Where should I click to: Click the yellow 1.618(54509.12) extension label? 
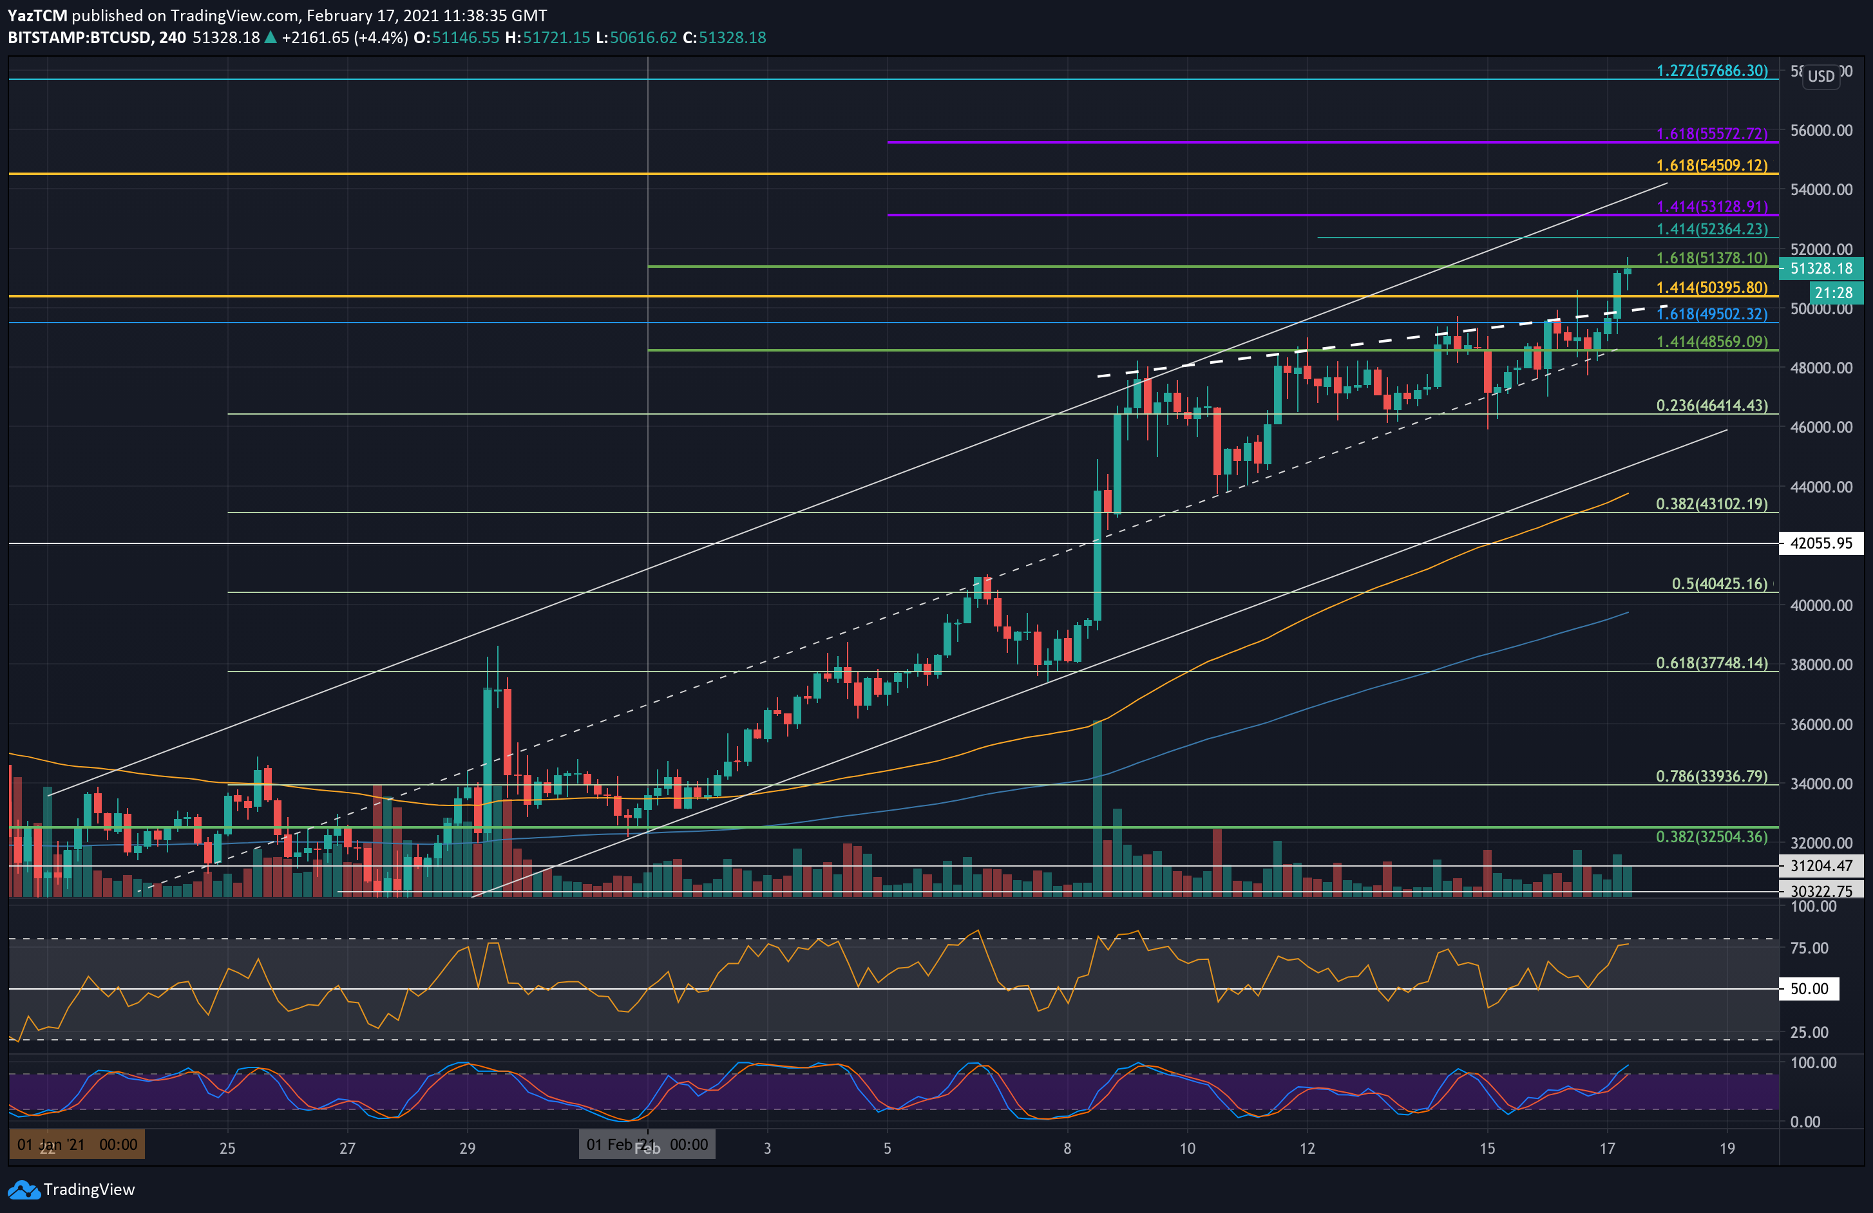(1712, 165)
